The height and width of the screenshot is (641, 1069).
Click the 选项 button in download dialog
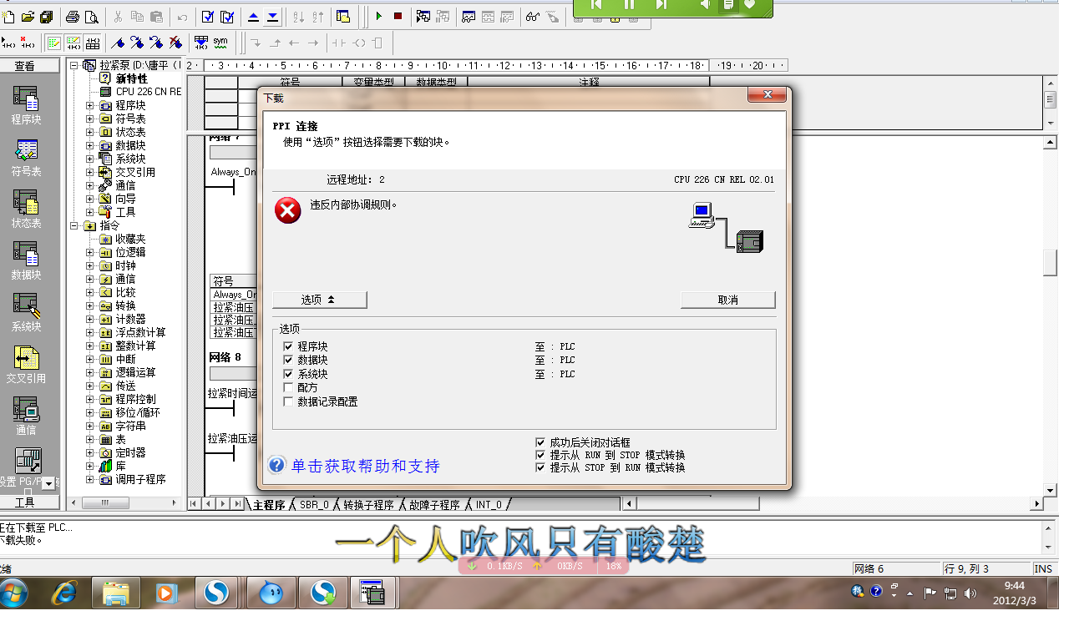coord(320,300)
